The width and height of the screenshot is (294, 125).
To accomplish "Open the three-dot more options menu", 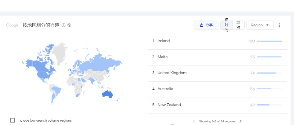I will point(279,25).
